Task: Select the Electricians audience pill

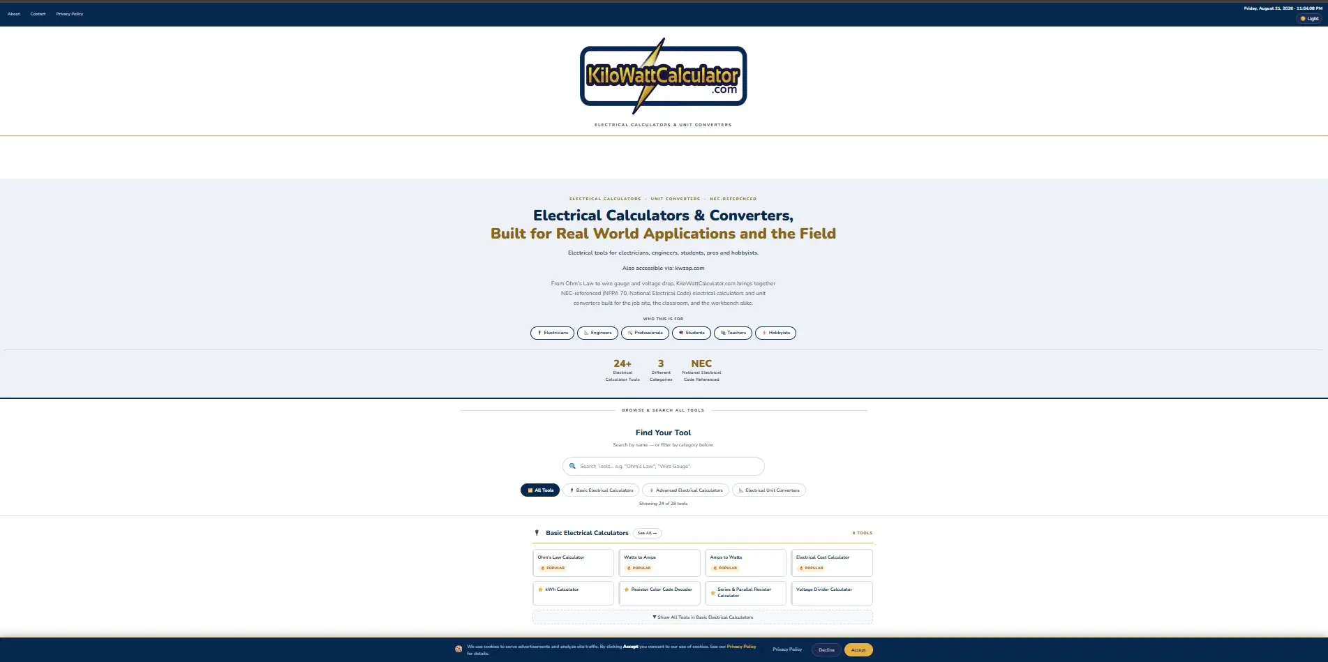Action: pos(552,333)
